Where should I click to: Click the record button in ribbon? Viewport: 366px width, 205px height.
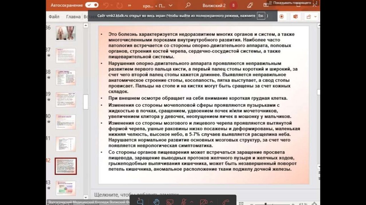point(282,16)
